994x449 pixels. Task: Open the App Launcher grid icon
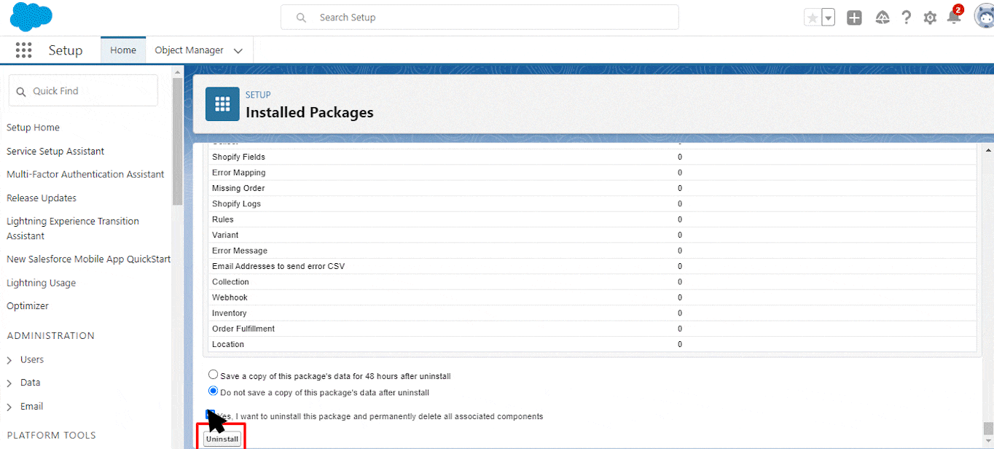click(x=23, y=50)
